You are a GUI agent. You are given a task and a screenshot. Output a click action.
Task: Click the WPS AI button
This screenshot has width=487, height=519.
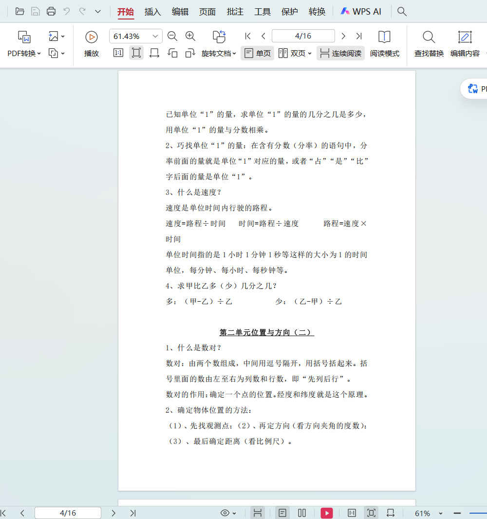pyautogui.click(x=361, y=12)
